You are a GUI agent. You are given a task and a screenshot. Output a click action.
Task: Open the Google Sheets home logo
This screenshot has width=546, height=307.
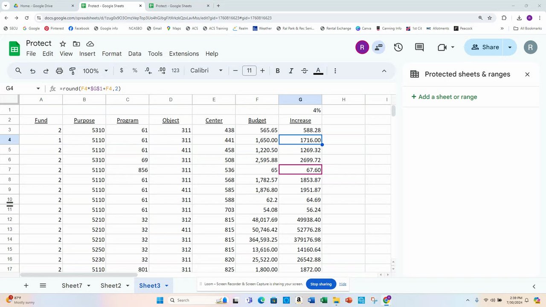15,48
